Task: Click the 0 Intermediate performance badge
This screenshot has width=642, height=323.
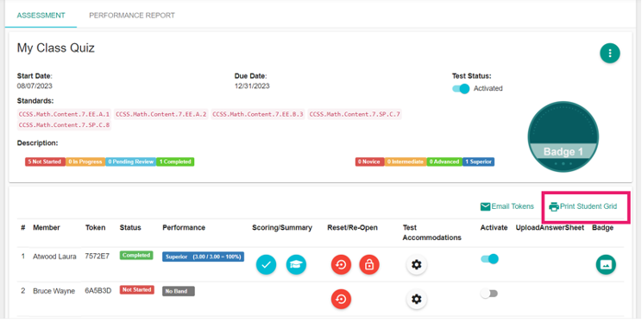Action: coord(406,161)
